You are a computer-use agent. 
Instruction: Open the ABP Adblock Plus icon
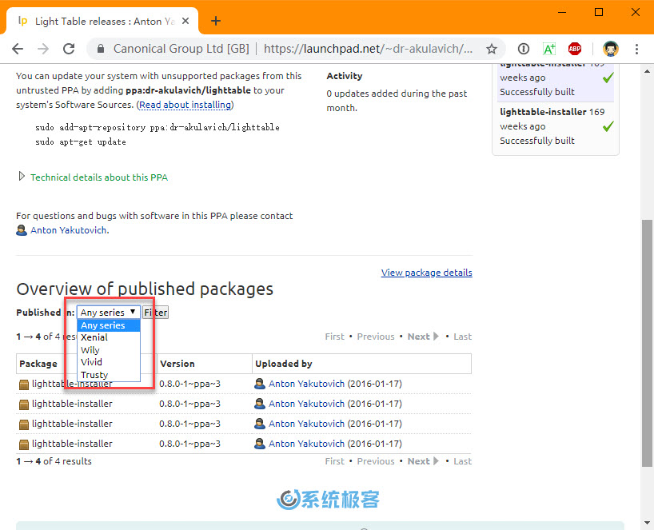pyautogui.click(x=575, y=49)
